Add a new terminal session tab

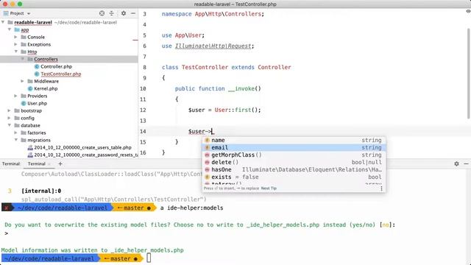[x=60, y=163]
